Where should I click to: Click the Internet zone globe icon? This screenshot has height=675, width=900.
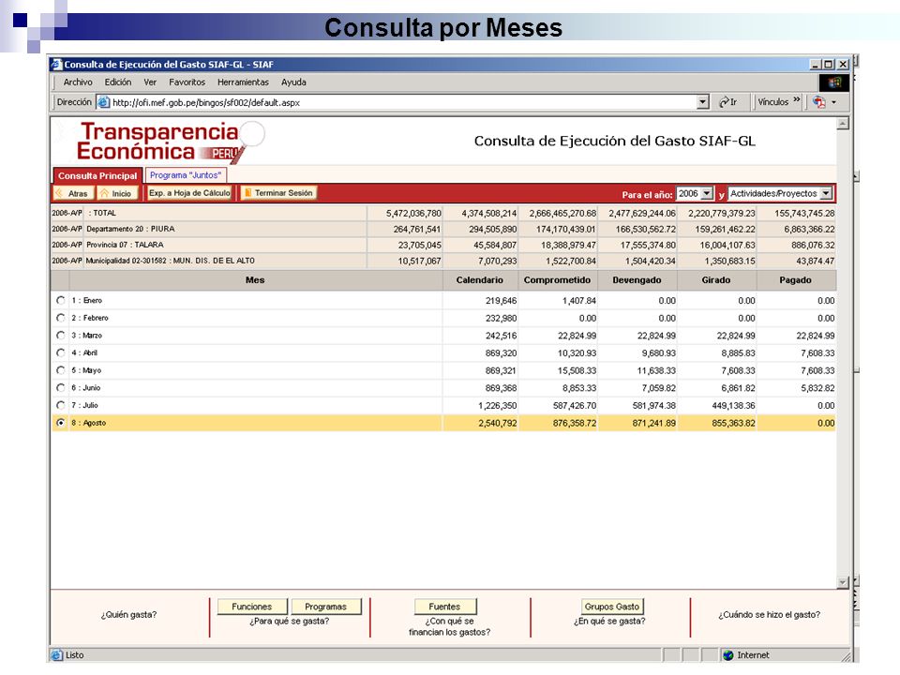coord(728,655)
